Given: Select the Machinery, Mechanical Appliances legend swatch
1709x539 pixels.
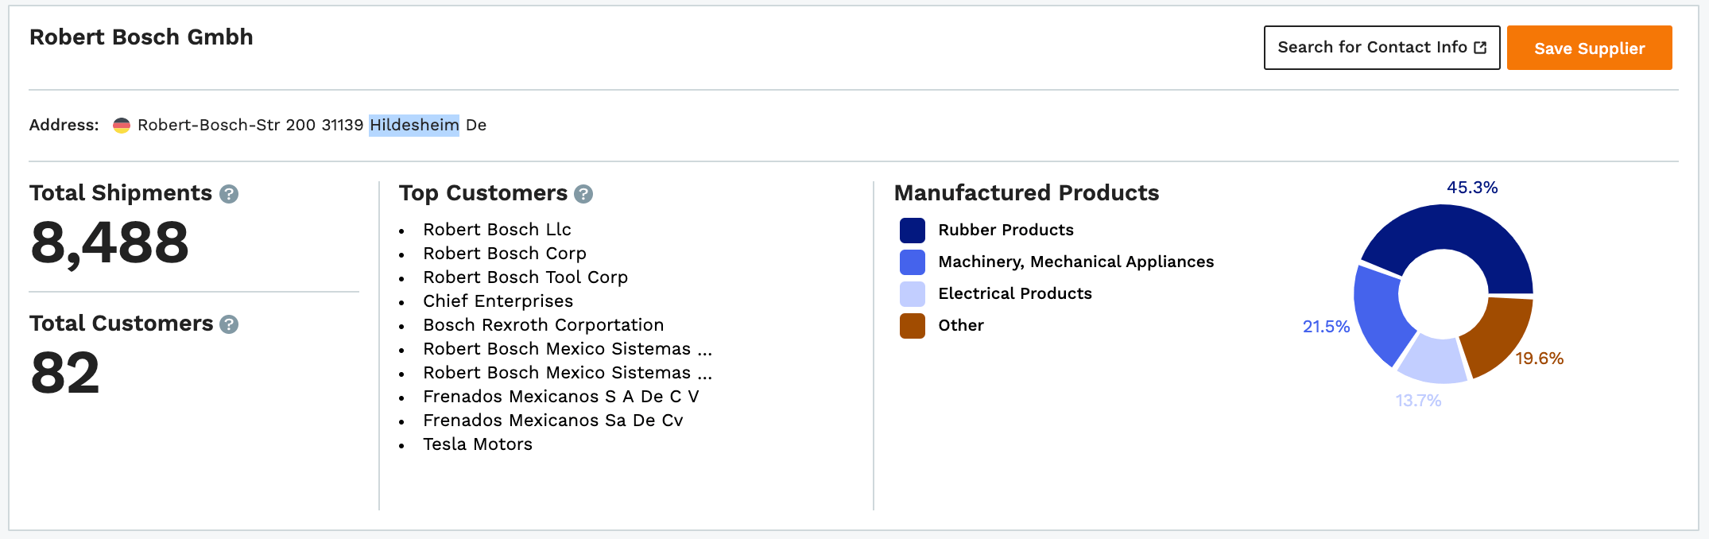Looking at the screenshot, I should tap(913, 262).
